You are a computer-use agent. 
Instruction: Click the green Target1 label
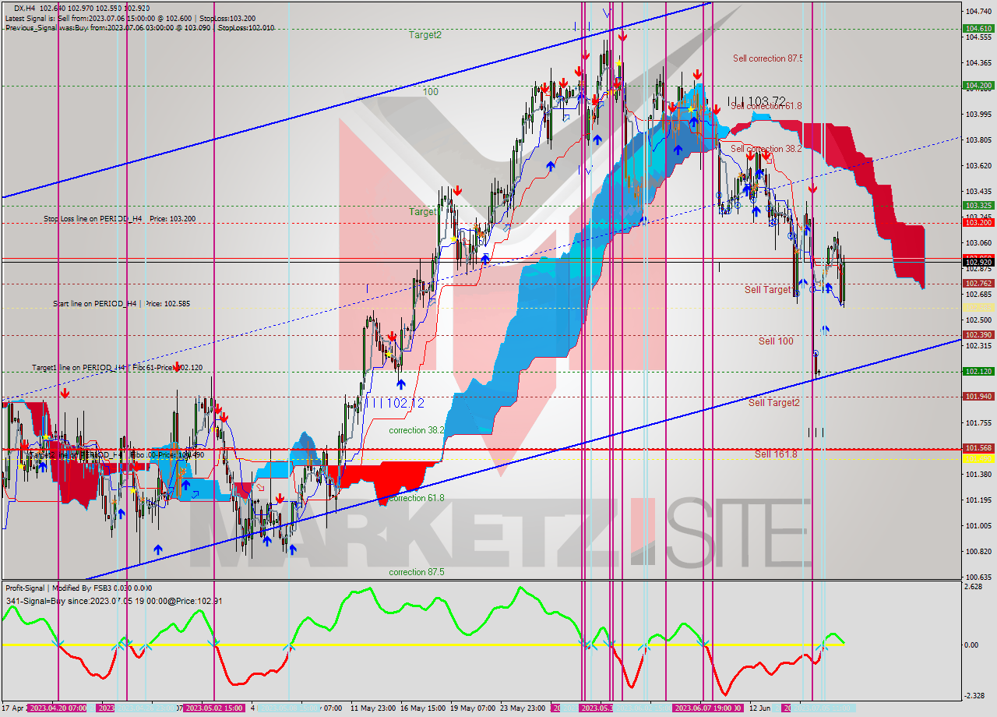click(x=423, y=212)
